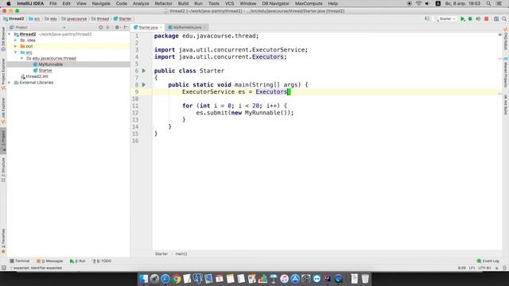Open iTunes from the Dock
This screenshot has width=509, height=286.
[x=284, y=279]
